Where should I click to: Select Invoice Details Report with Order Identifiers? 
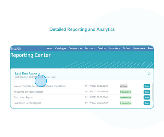(x=40, y=86)
